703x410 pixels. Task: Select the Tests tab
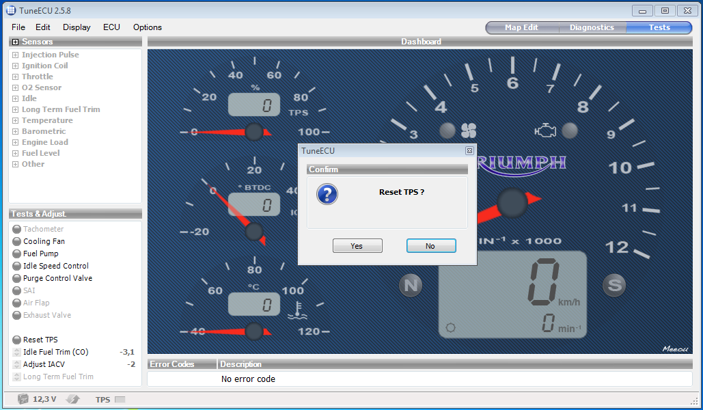click(x=659, y=27)
